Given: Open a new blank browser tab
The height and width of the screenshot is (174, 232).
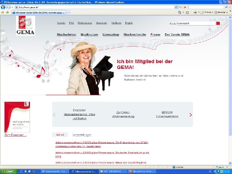Looking at the screenshot, I should (68, 13).
